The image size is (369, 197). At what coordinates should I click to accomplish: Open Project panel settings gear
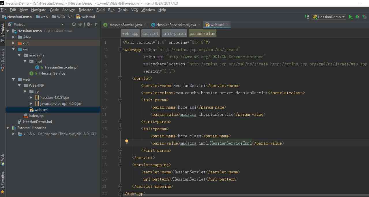click(89, 24)
